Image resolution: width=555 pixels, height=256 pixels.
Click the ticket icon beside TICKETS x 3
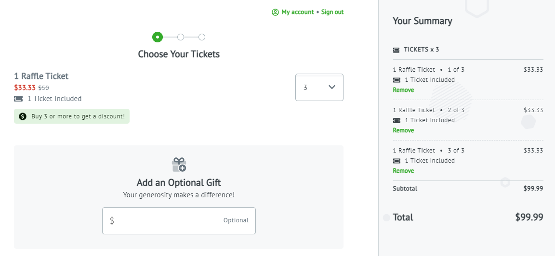(396, 50)
